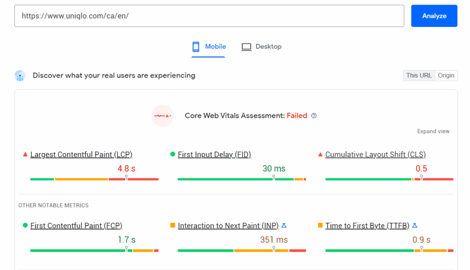
Task: Click the Core Web Vitals failed pulse icon
Action: point(162,116)
